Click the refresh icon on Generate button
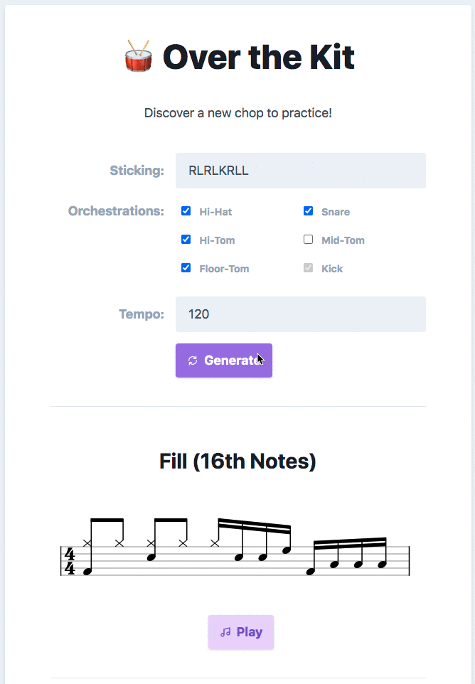 point(193,360)
